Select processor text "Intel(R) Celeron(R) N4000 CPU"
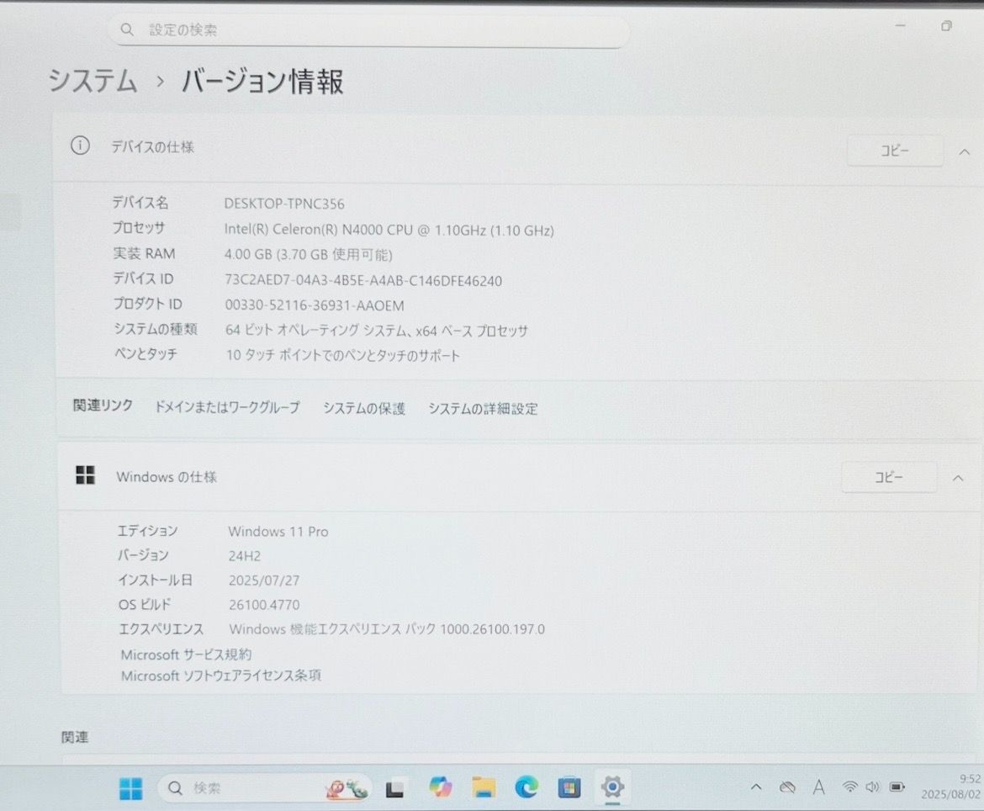984x811 pixels. (x=319, y=230)
